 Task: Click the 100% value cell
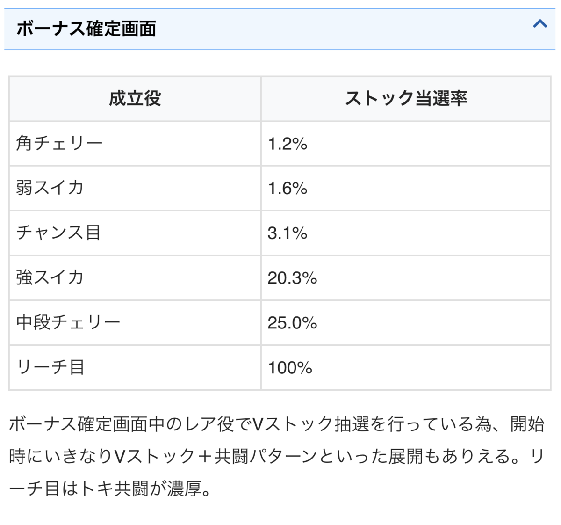click(x=290, y=368)
